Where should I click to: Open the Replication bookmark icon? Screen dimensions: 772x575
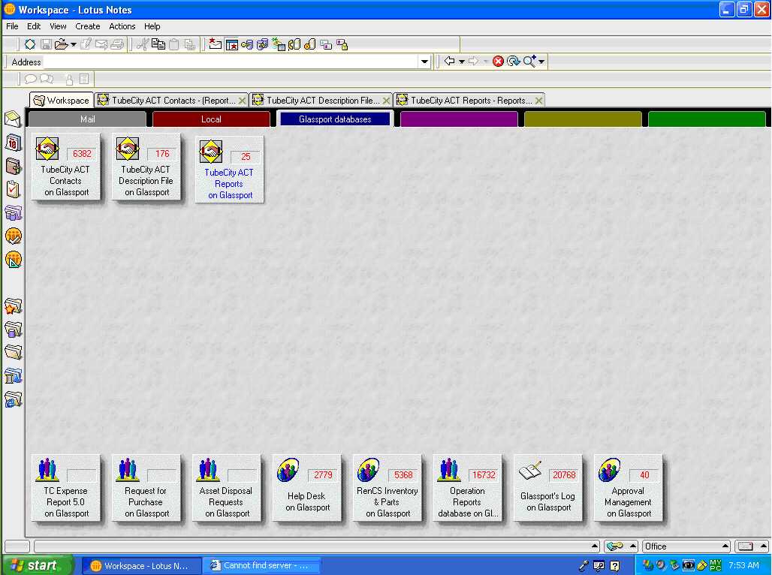point(13,212)
